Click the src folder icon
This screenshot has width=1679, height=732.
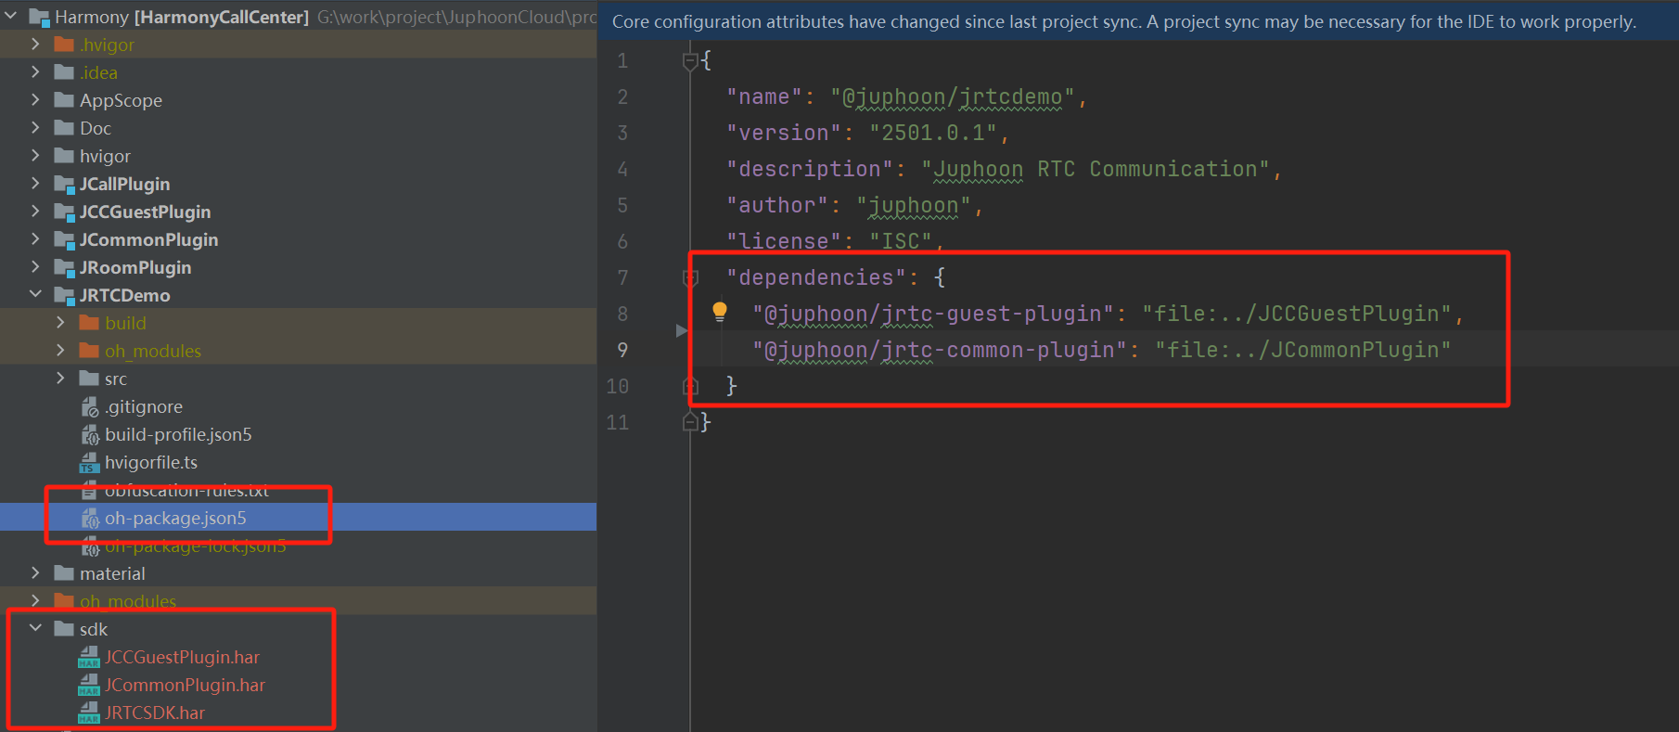89,379
